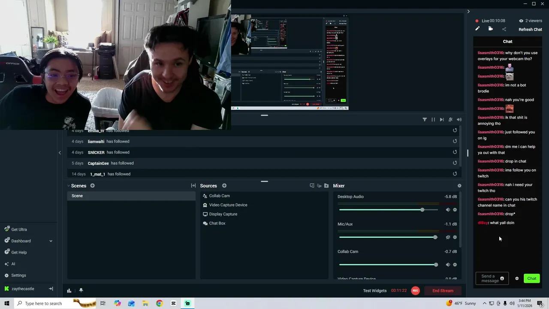The height and width of the screenshot is (309, 549).
Task: Mute event sounds with the speaker icon
Action: 459,120
